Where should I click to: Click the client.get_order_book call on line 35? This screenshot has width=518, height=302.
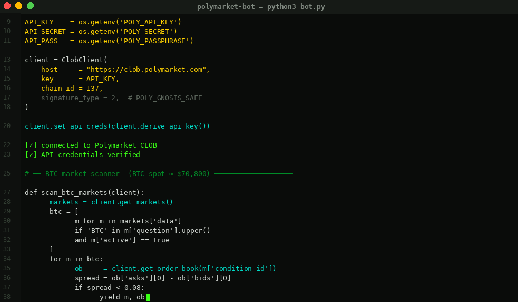(193, 269)
